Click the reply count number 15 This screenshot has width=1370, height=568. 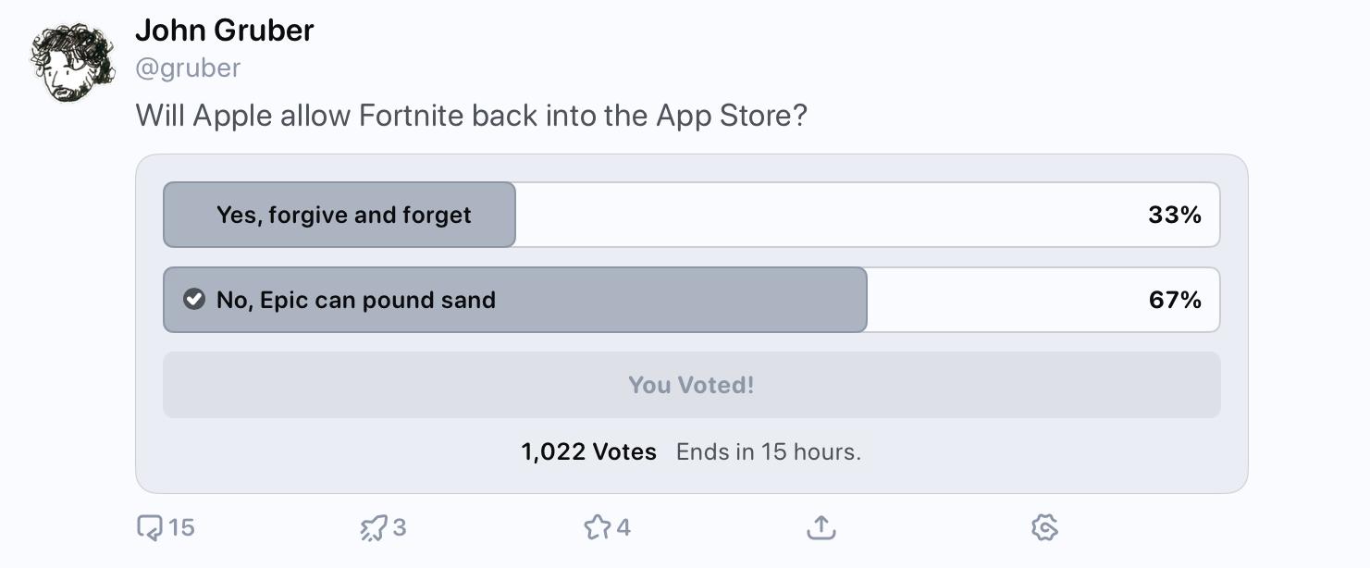182,527
